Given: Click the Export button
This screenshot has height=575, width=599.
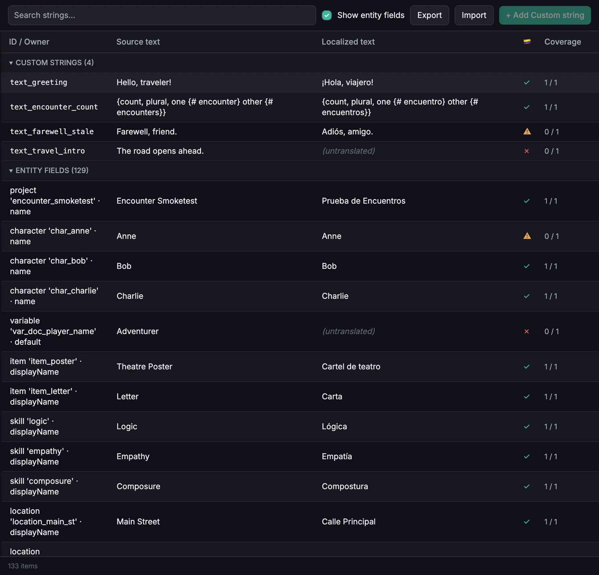Looking at the screenshot, I should coord(429,15).
